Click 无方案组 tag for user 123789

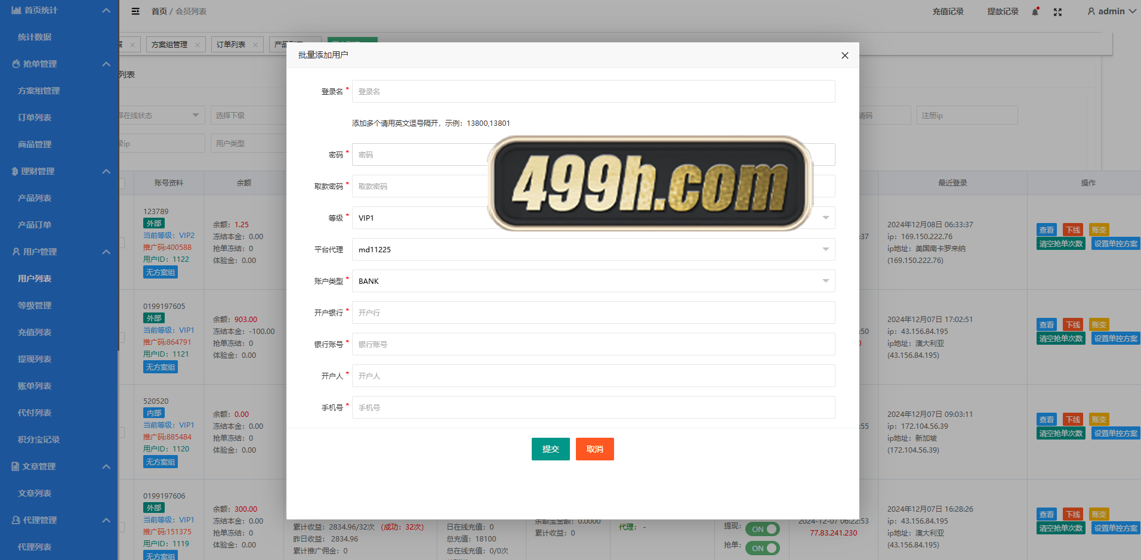[x=161, y=273]
